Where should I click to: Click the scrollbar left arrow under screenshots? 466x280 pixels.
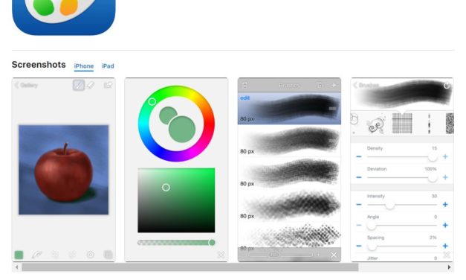pyautogui.click(x=16, y=267)
